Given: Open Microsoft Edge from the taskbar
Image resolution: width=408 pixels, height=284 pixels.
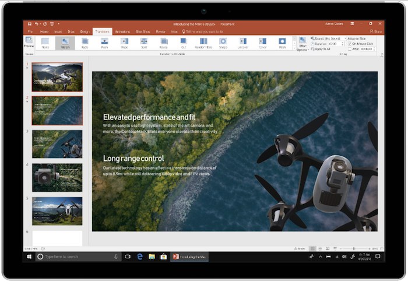Looking at the screenshot, I should tap(140, 257).
